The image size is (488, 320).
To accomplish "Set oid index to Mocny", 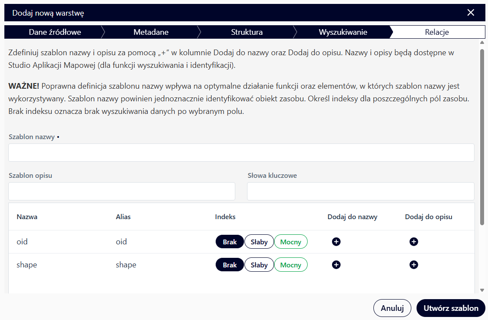I will 291,242.
